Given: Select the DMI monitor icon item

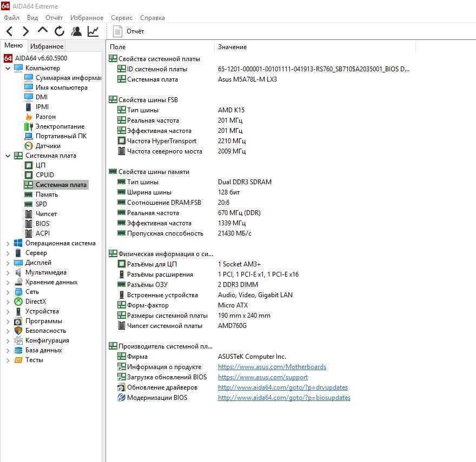Looking at the screenshot, I should click(29, 97).
